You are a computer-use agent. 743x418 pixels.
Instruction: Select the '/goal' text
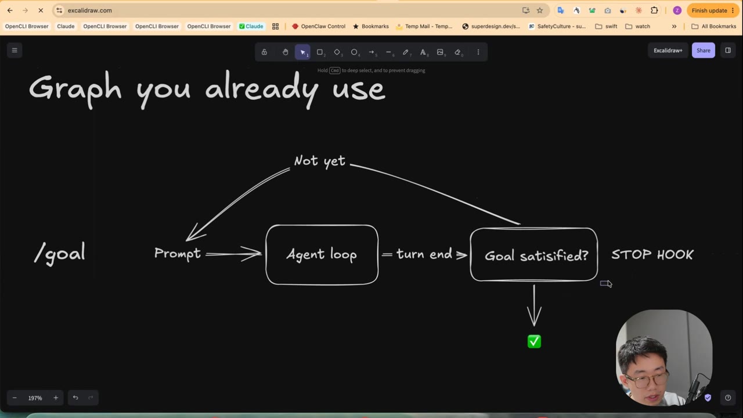click(60, 253)
